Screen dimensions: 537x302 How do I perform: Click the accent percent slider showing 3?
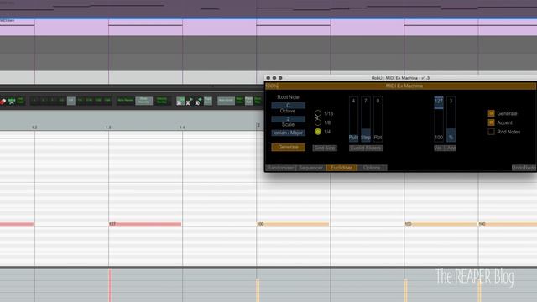(451, 119)
